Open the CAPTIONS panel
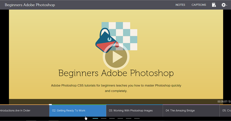Screen dimensions: 231x121 coord(199,5)
